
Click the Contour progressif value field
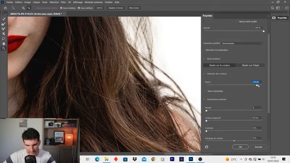point(256,118)
